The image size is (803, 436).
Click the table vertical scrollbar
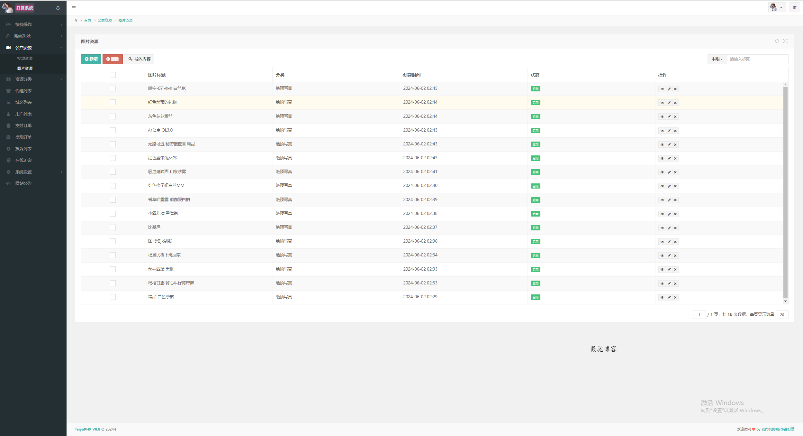785,192
